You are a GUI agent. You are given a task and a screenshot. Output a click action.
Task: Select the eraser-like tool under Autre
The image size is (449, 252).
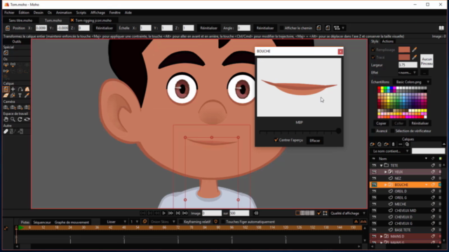[x=6, y=132]
